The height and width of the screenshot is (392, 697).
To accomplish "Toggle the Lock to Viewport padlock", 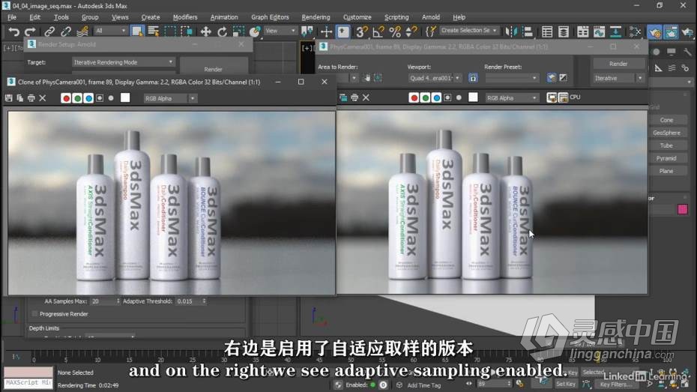I will (x=473, y=78).
